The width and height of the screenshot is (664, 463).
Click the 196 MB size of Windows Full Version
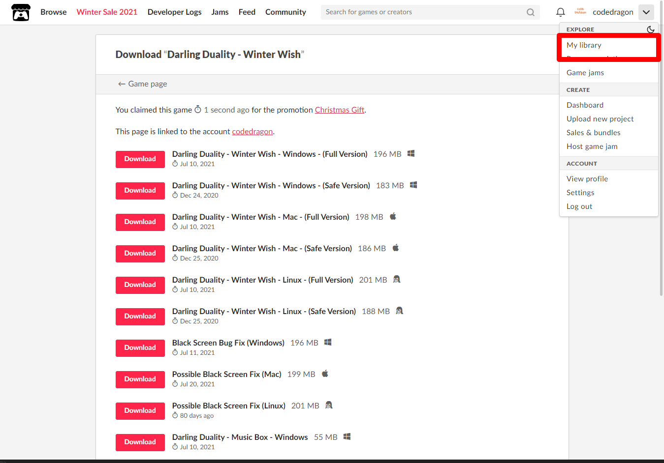(x=387, y=154)
